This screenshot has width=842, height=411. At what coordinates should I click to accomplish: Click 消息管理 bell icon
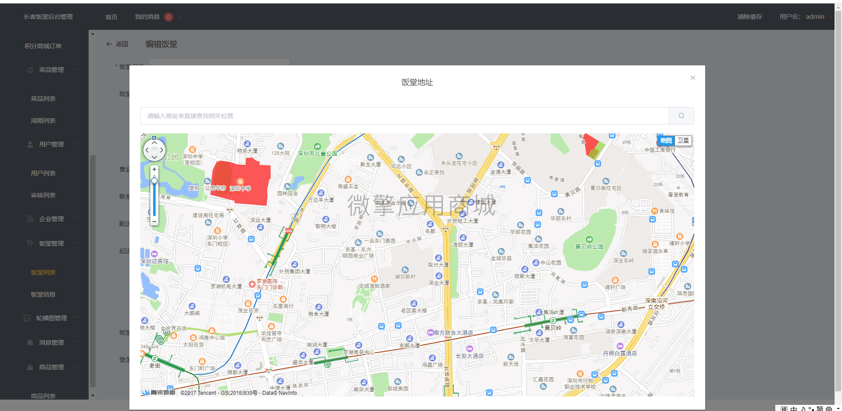click(x=30, y=343)
